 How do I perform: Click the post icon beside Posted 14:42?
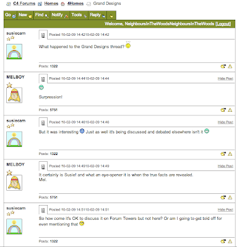(43, 35)
